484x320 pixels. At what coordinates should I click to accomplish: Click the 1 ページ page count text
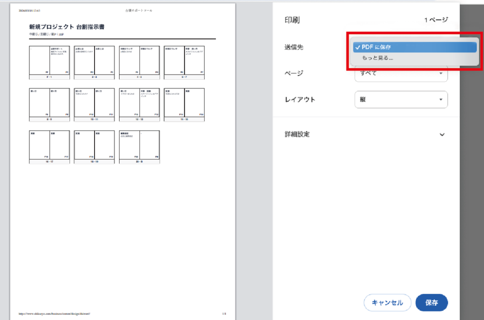click(x=436, y=20)
